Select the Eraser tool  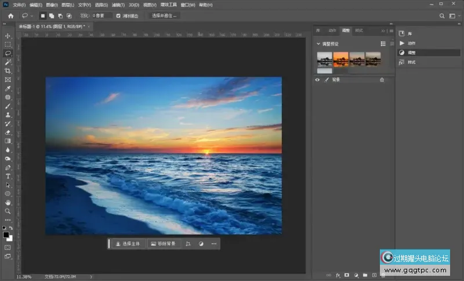point(8,132)
